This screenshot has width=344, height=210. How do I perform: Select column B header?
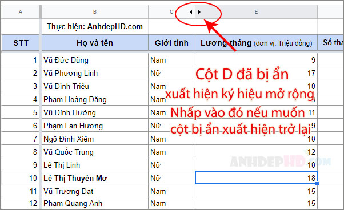point(95,12)
